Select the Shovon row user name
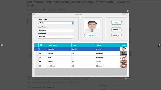This screenshot has width=161, height=90. coord(59,53)
